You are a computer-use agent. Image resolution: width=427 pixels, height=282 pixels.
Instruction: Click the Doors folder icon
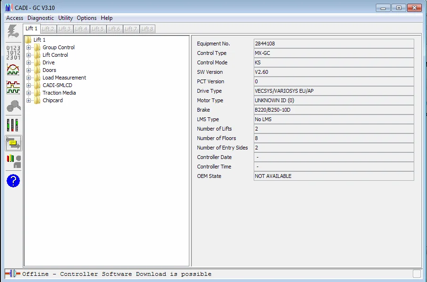pos(37,70)
